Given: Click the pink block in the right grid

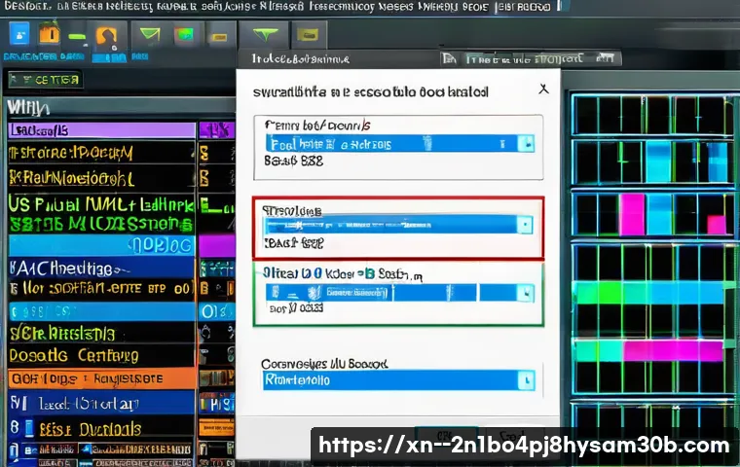Looking at the screenshot, I should coord(632,213).
